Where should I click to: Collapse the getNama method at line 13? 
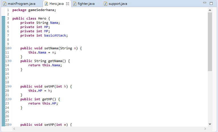pyautogui.click(x=10, y=61)
